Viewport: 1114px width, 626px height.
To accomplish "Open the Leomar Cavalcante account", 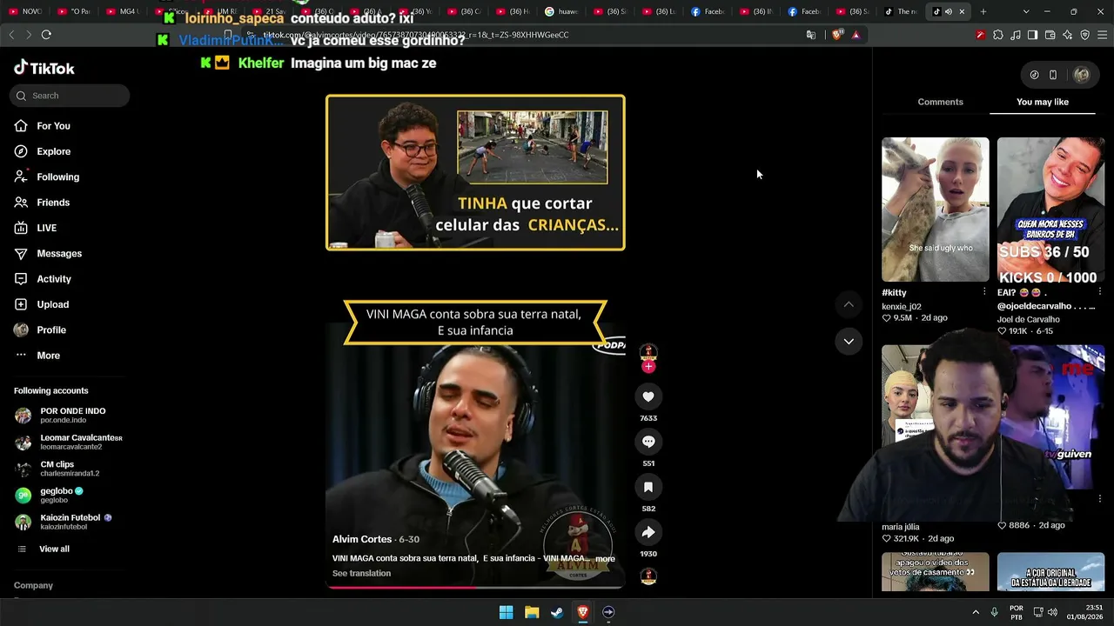I will click(x=69, y=443).
